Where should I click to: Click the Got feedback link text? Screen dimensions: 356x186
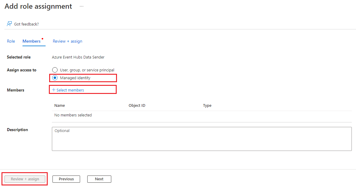pos(26,24)
